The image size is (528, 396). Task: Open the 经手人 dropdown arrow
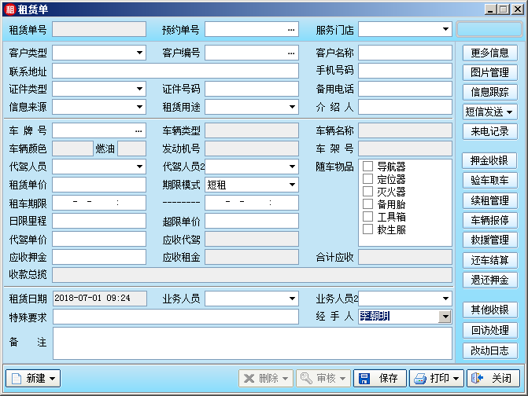tap(445, 317)
